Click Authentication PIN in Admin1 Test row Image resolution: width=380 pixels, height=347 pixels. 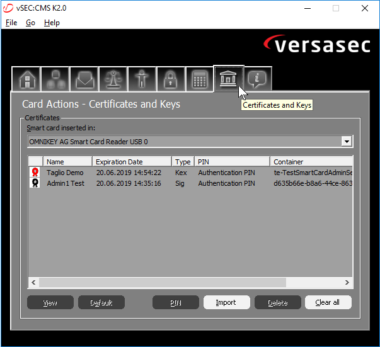pos(227,183)
